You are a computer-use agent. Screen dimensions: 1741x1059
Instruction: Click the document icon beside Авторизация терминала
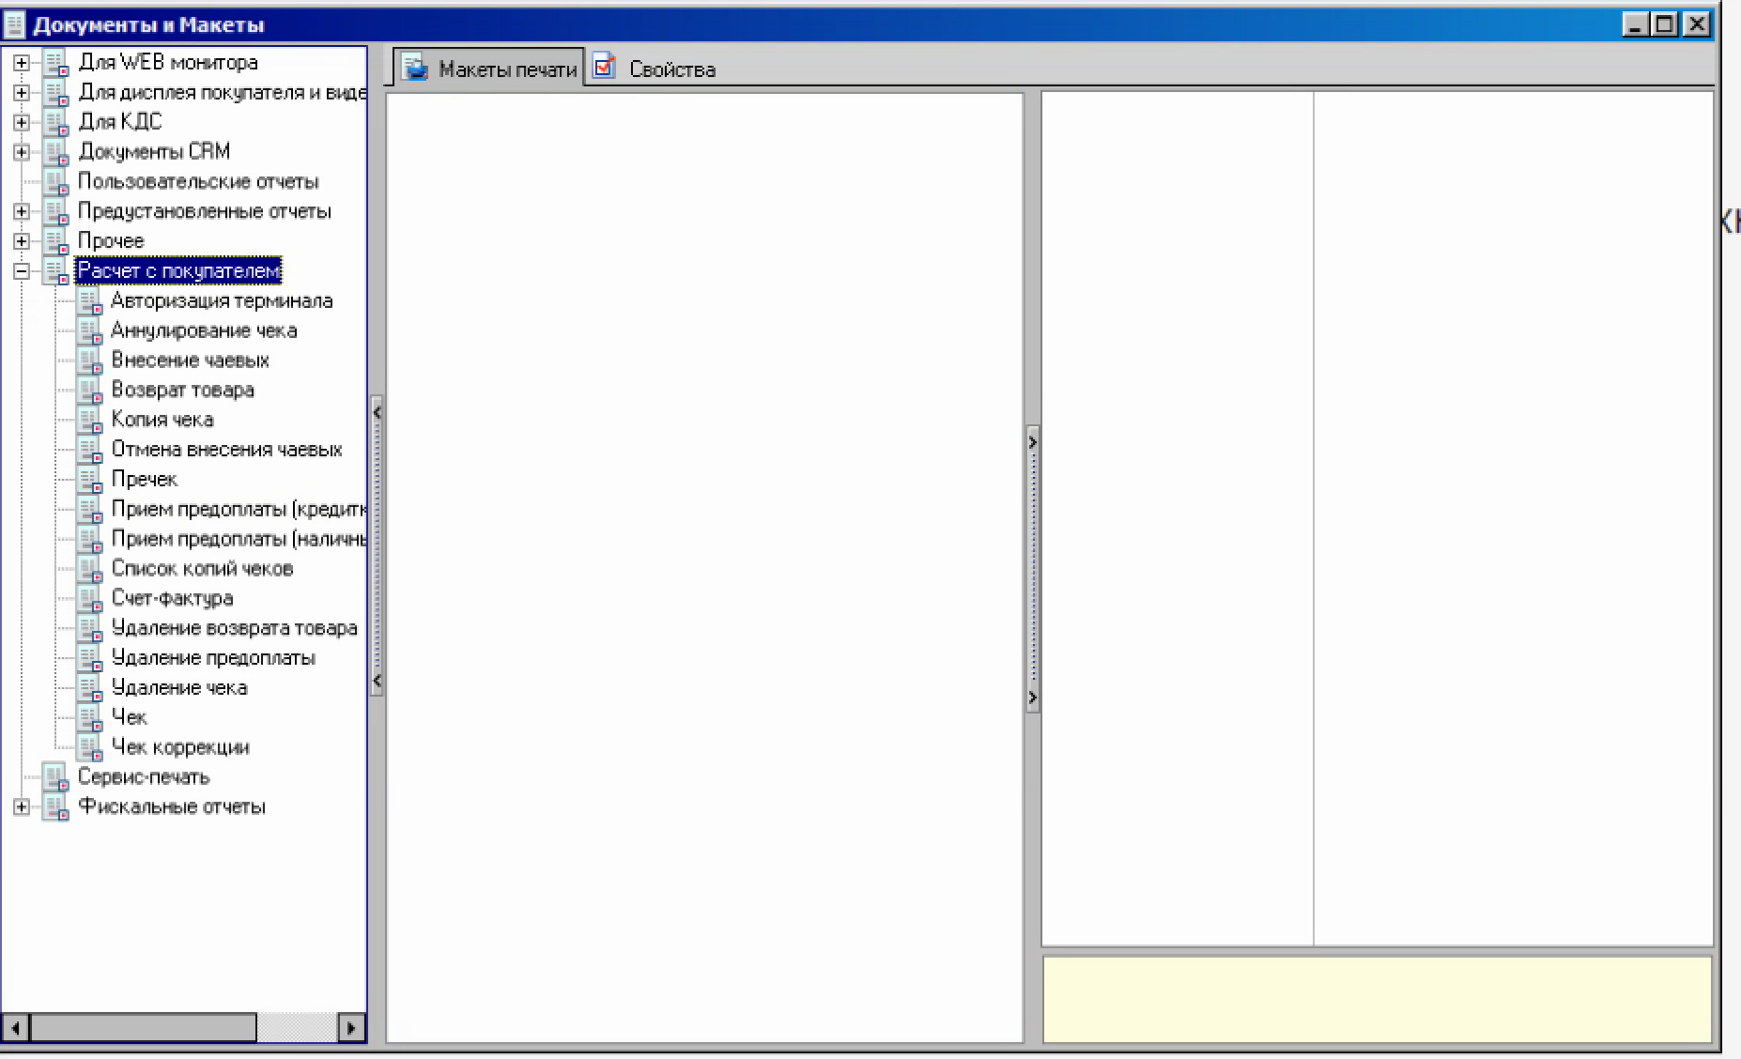[x=89, y=301]
